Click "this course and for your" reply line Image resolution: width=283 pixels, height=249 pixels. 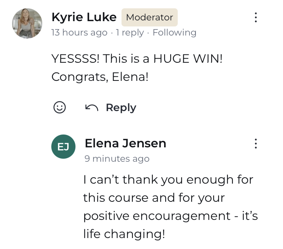pyautogui.click(x=154, y=197)
